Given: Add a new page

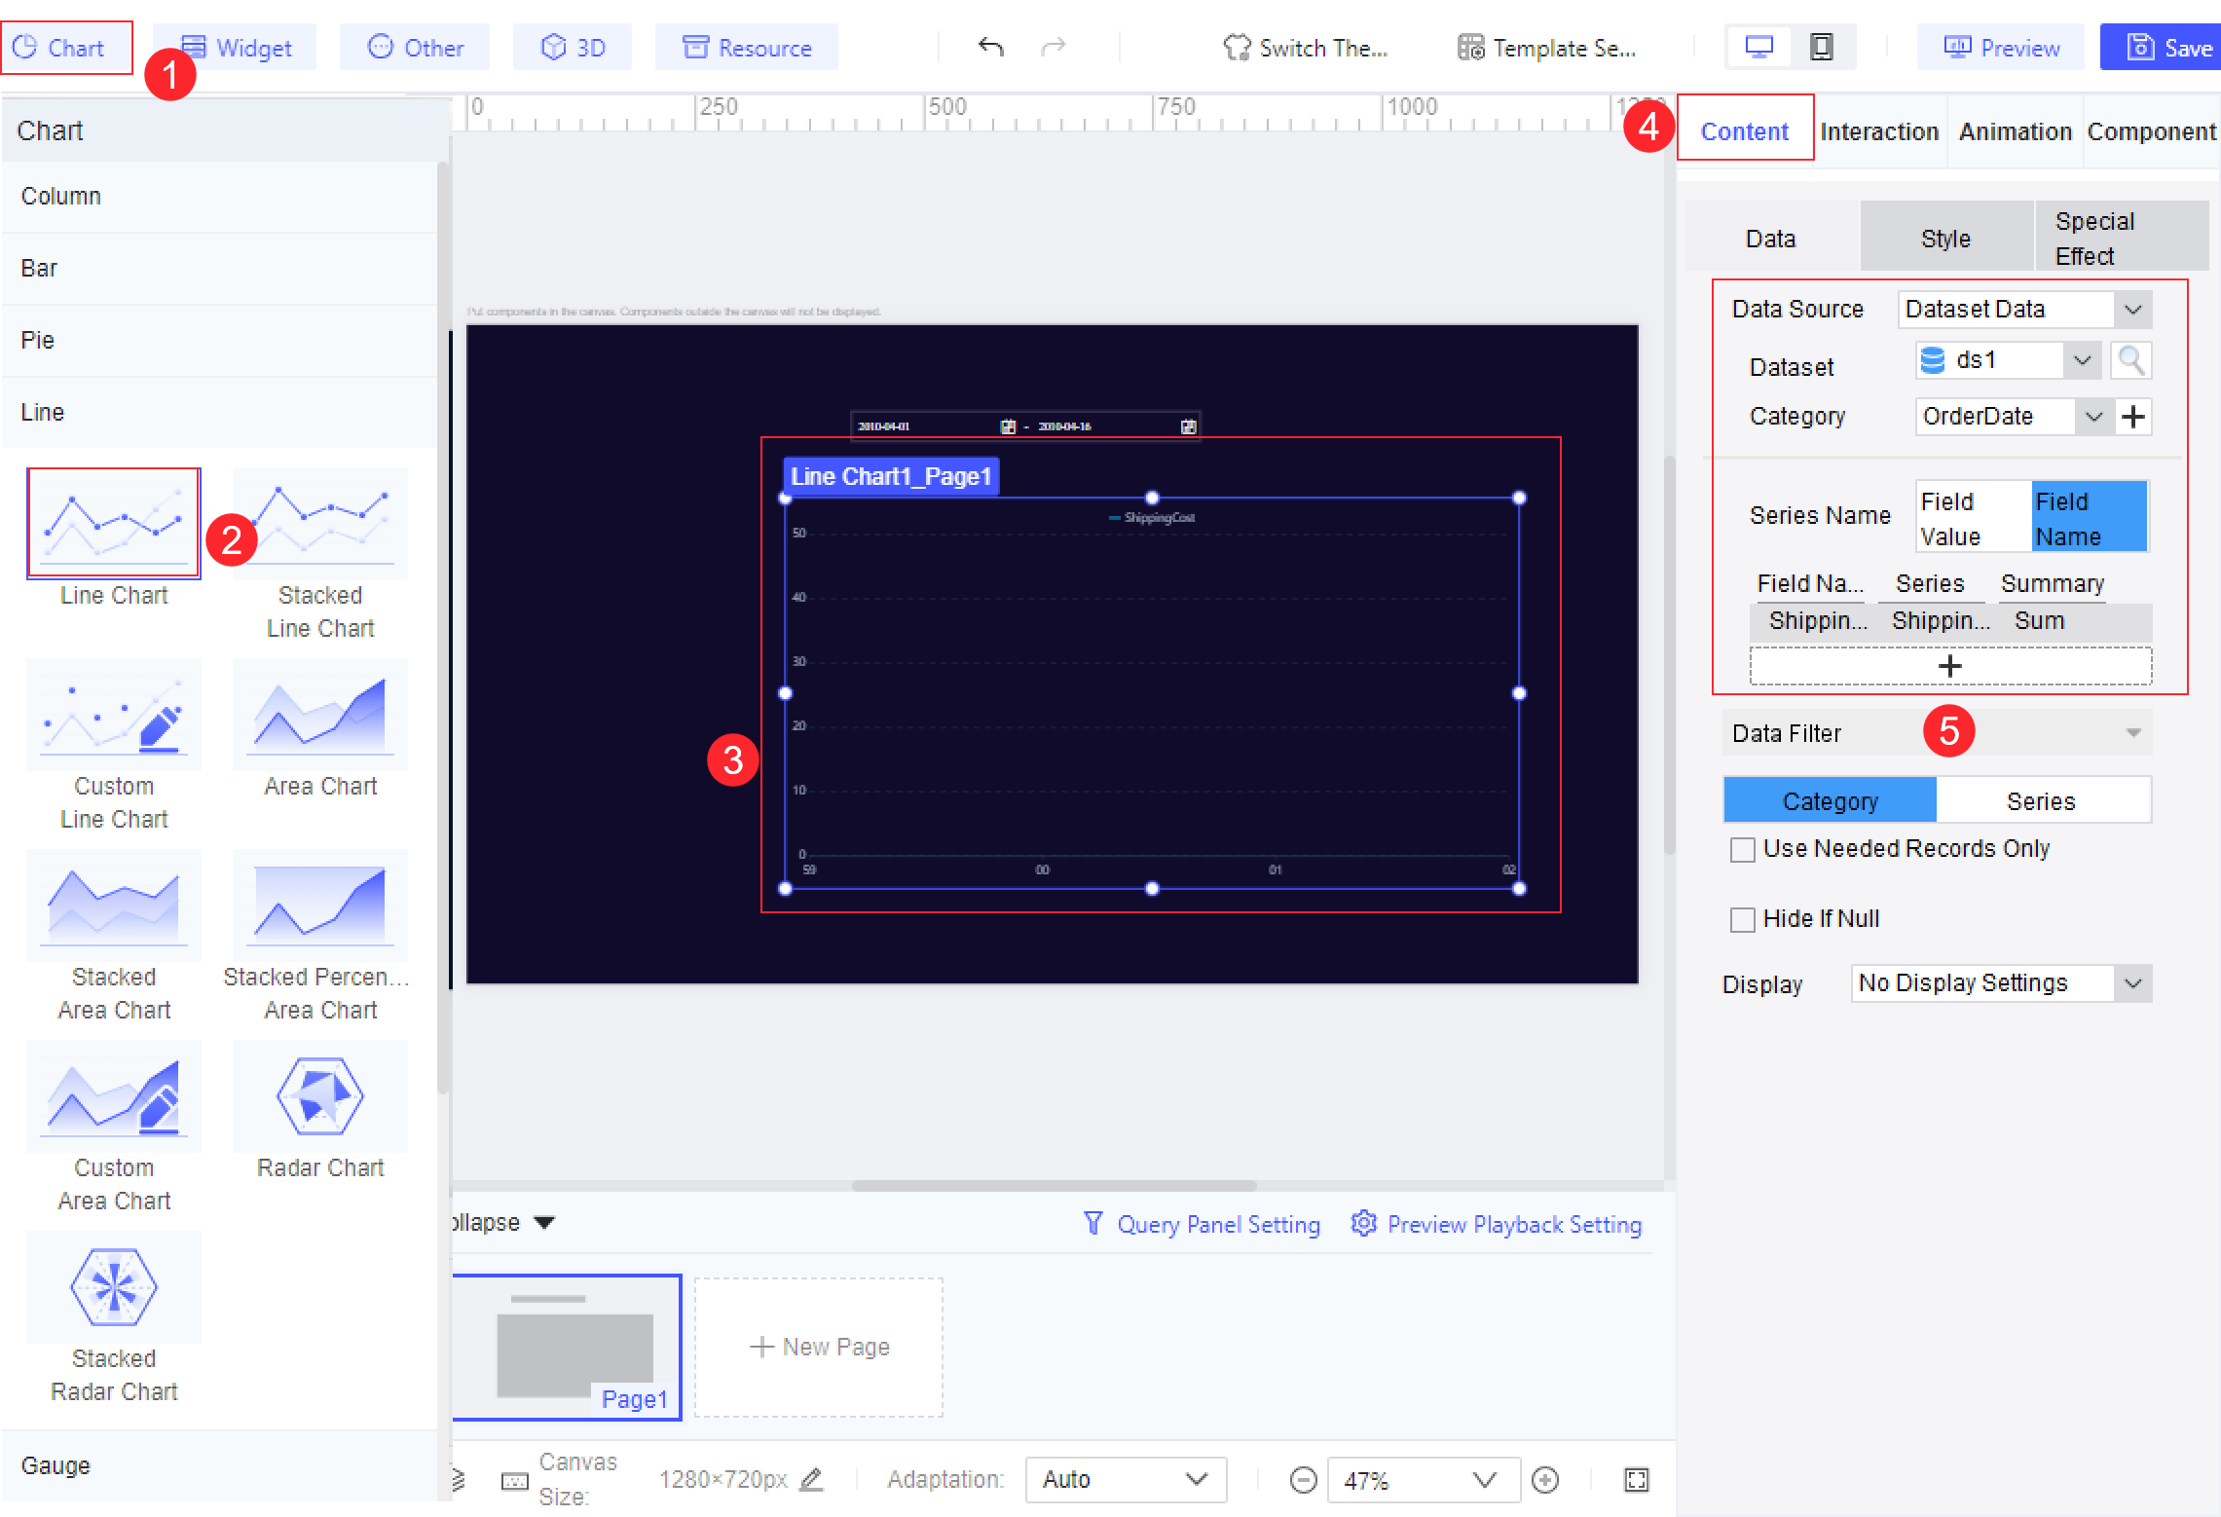Looking at the screenshot, I should [819, 1347].
